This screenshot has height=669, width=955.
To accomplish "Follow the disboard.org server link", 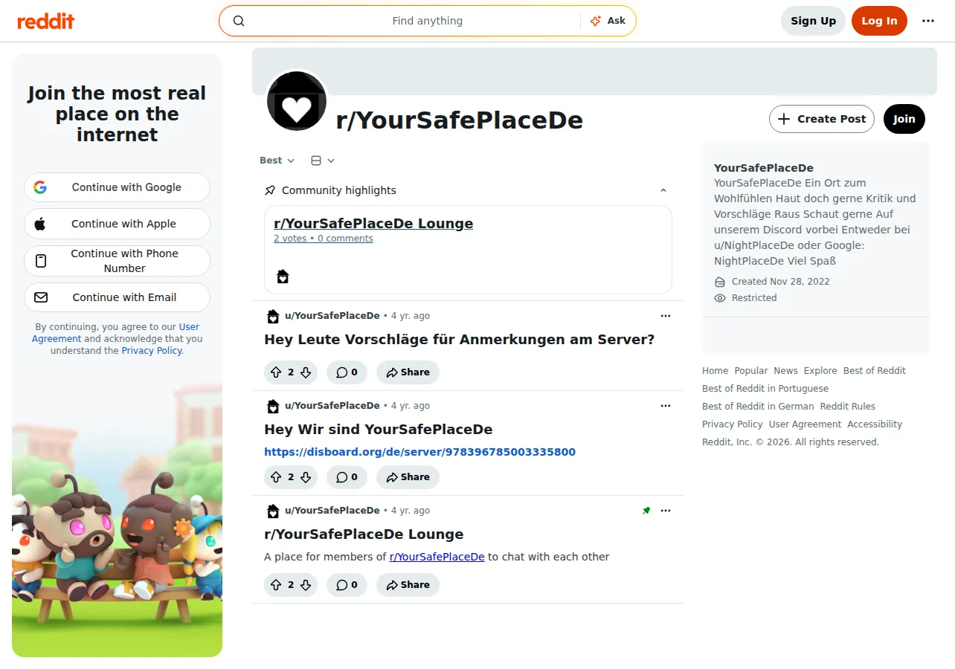I will (419, 452).
